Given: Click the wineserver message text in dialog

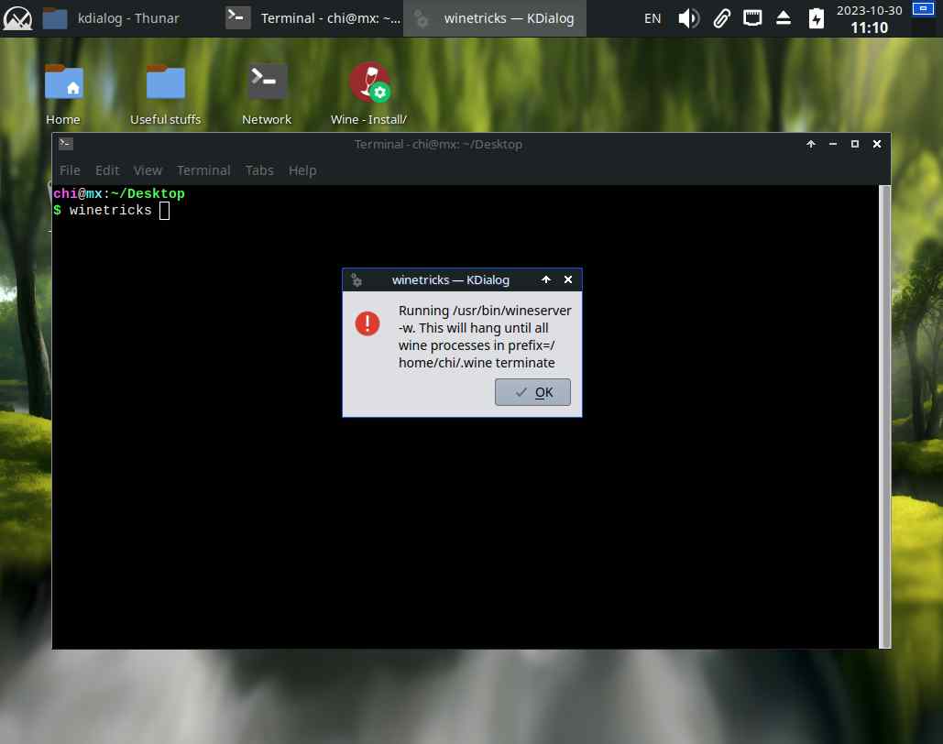Looking at the screenshot, I should click(485, 337).
